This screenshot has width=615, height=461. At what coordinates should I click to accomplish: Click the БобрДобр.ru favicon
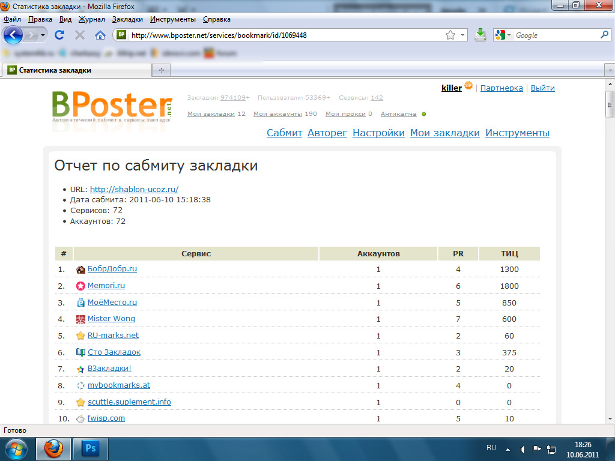coord(80,270)
